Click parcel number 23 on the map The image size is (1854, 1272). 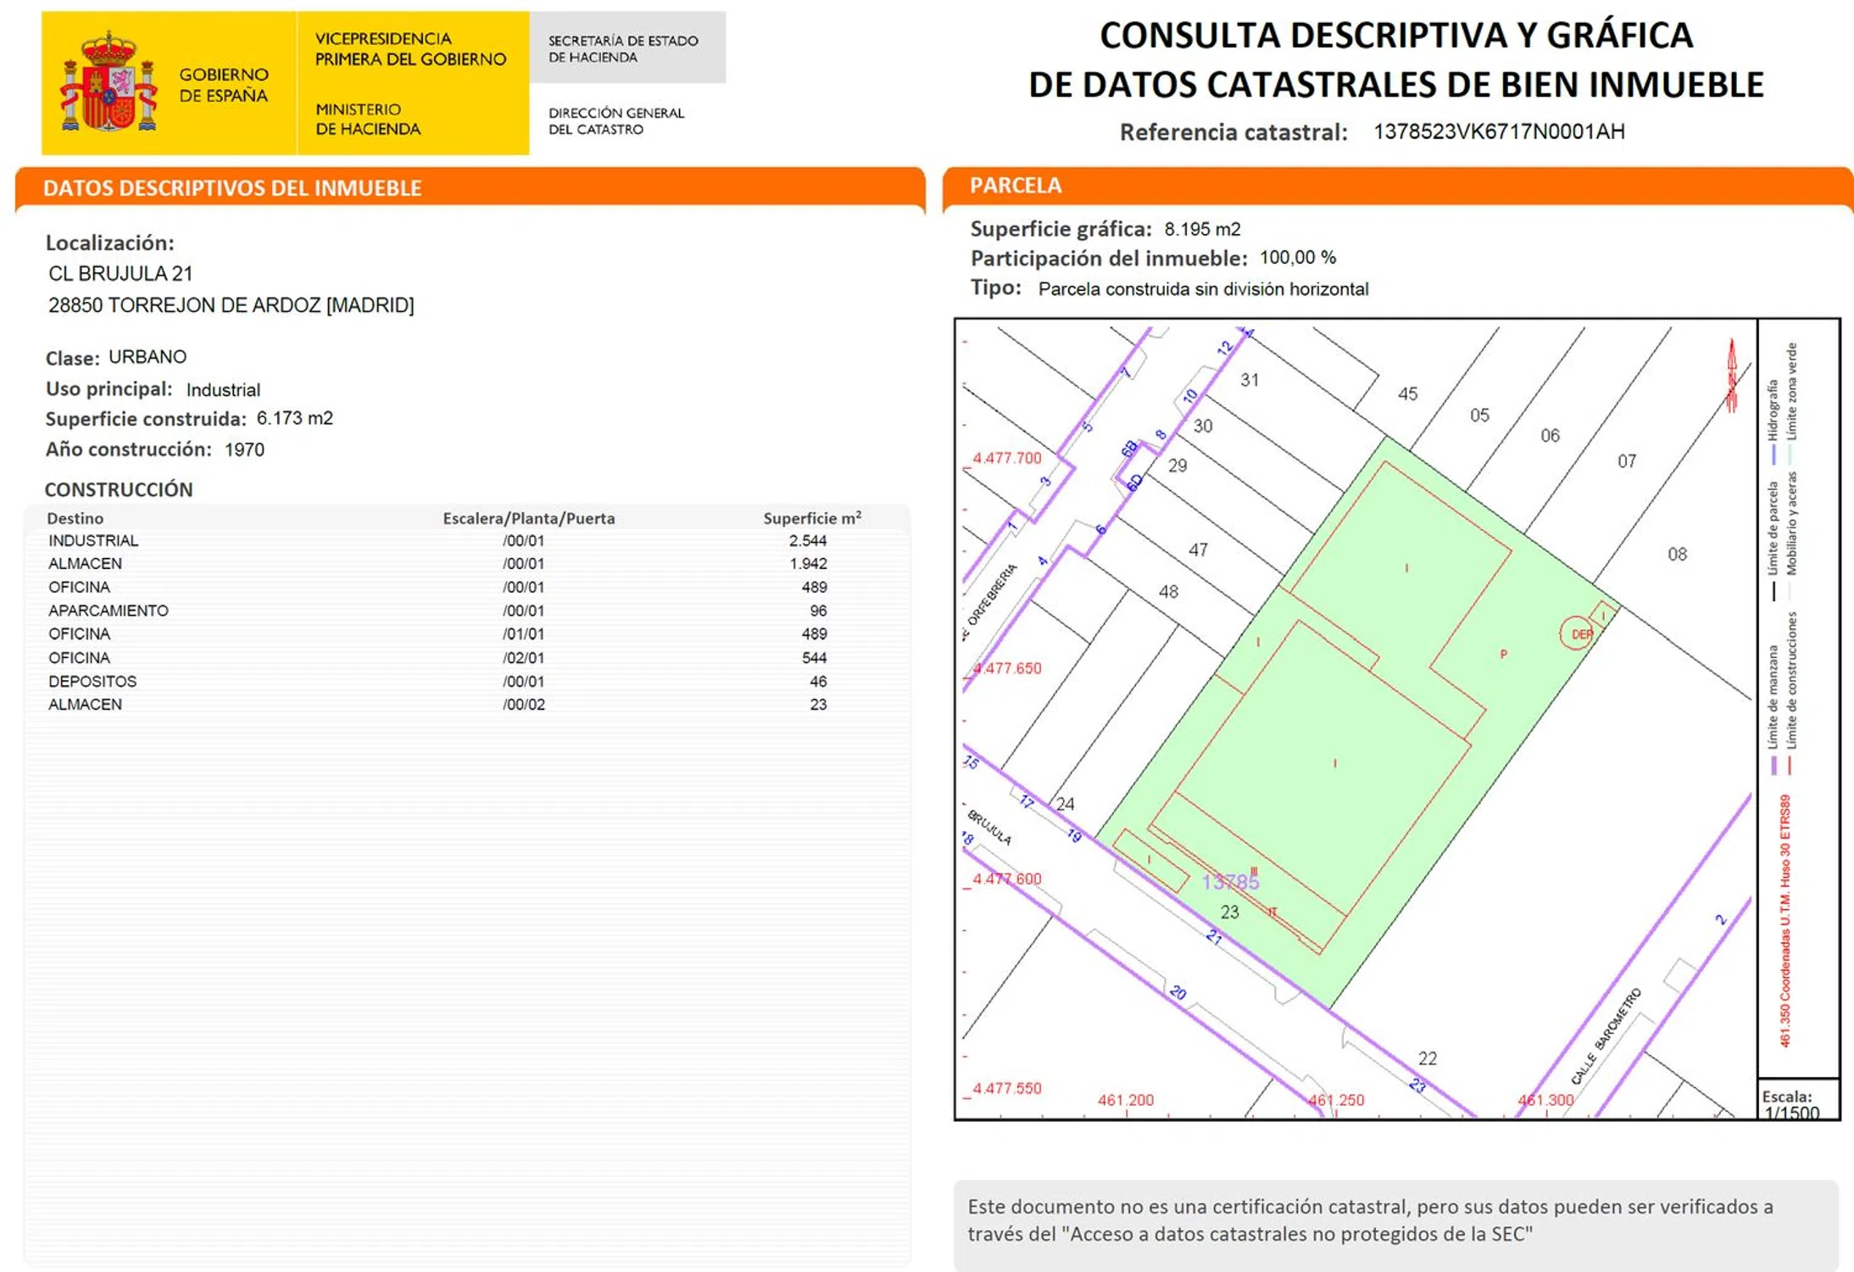(x=1229, y=912)
